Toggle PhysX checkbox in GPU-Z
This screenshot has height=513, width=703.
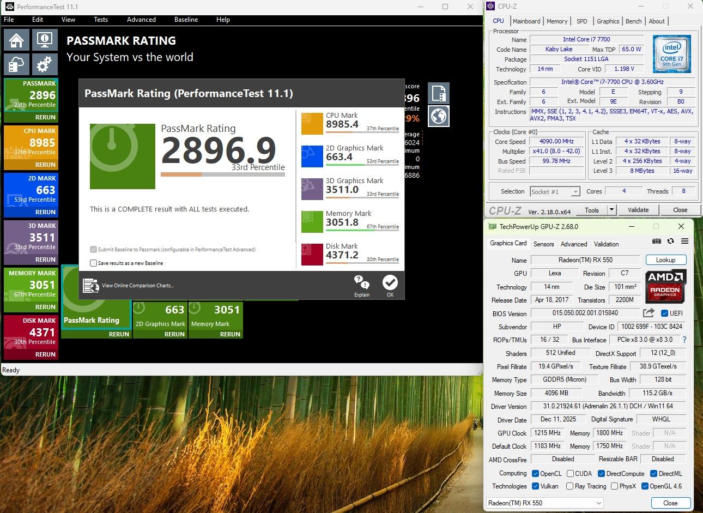coord(614,486)
